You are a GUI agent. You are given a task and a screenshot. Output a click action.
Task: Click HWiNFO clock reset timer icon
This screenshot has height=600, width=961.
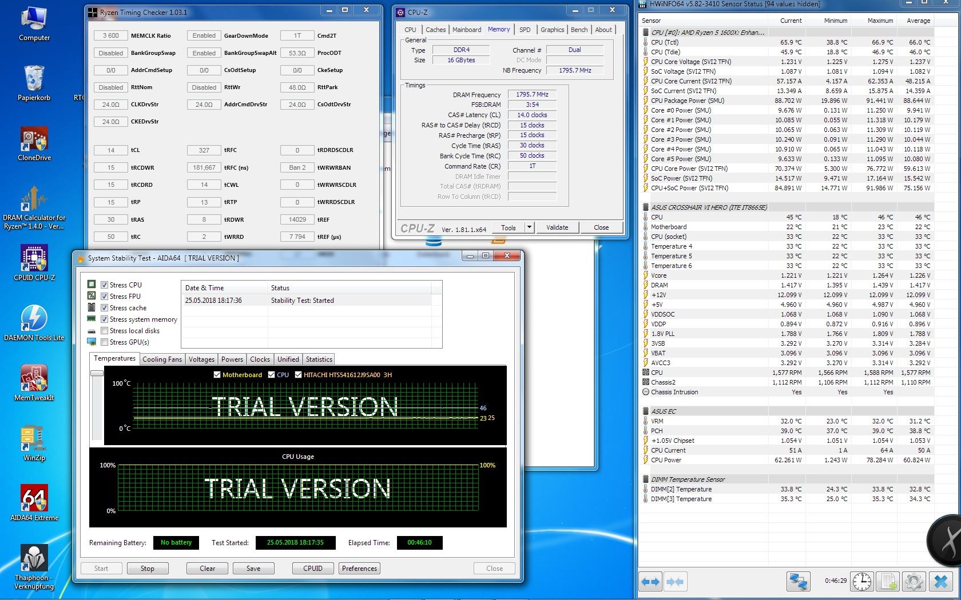862,582
